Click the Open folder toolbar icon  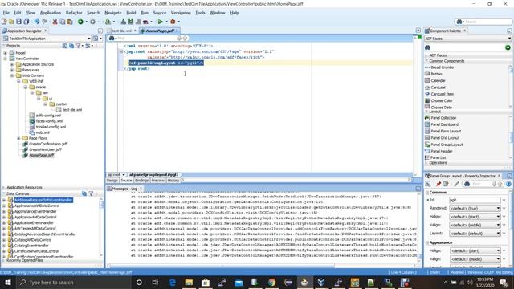tap(11, 22)
